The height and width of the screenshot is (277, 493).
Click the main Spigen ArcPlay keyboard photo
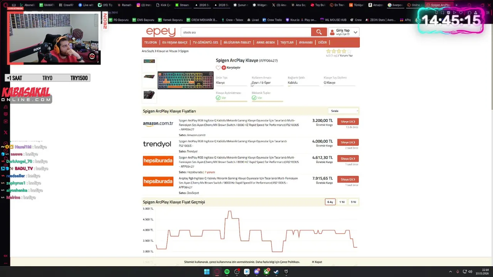point(186,80)
